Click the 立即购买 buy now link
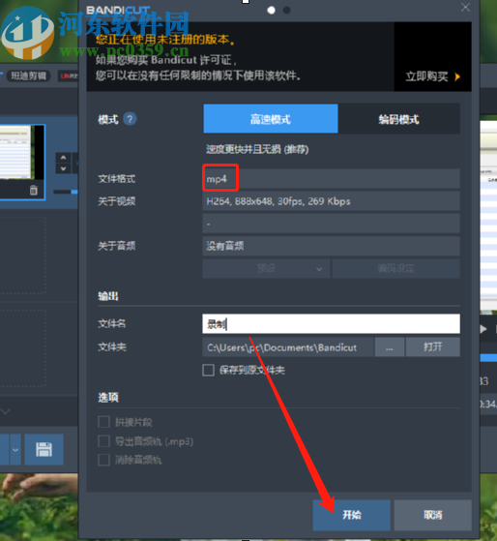The height and width of the screenshot is (541, 497). click(426, 76)
